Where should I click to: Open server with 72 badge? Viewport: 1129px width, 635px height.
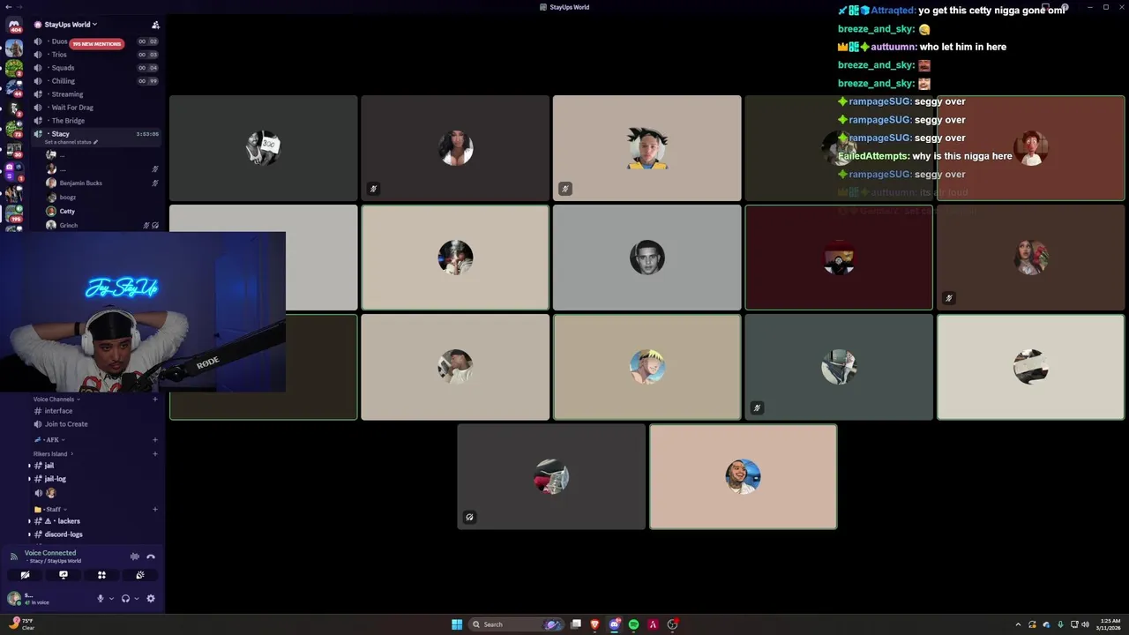[14, 129]
